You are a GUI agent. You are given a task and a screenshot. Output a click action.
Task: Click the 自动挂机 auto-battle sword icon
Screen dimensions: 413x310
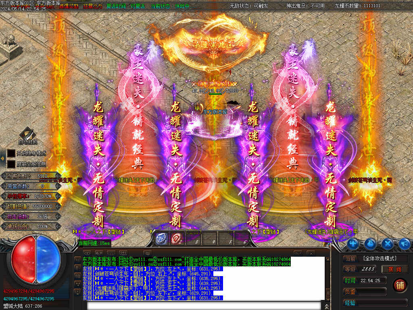coord(28,133)
